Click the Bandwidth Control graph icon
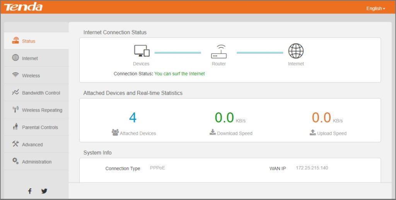Image resolution: width=396 pixels, height=200 pixels. 15,92
